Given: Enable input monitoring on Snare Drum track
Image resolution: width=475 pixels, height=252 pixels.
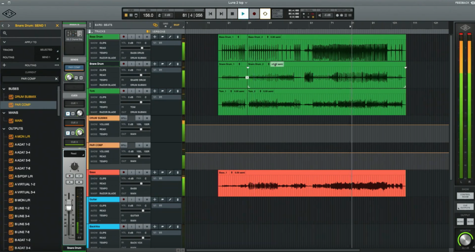Looking at the screenshot, I should click(x=131, y=64).
